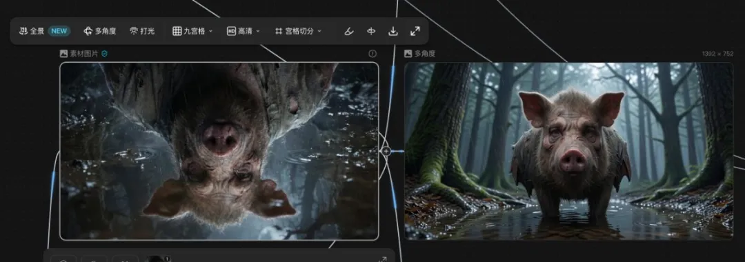This screenshot has width=745, height=262.
Task: Click the blue shield icon beside 素材图片
Action: [x=105, y=54]
